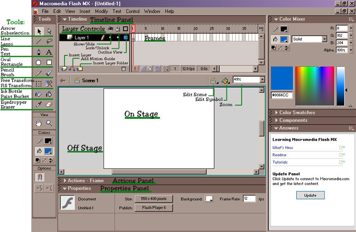Select the Line tool
The height and width of the screenshot is (232, 356).
[39, 42]
